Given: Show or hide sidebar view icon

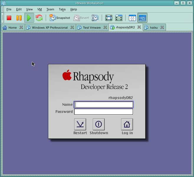Looking at the screenshot, I should 109,18.
